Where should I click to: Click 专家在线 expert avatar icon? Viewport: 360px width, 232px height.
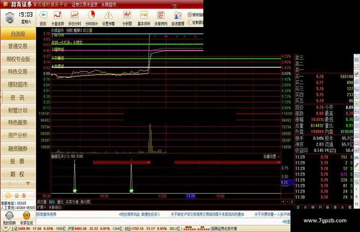pos(27,216)
